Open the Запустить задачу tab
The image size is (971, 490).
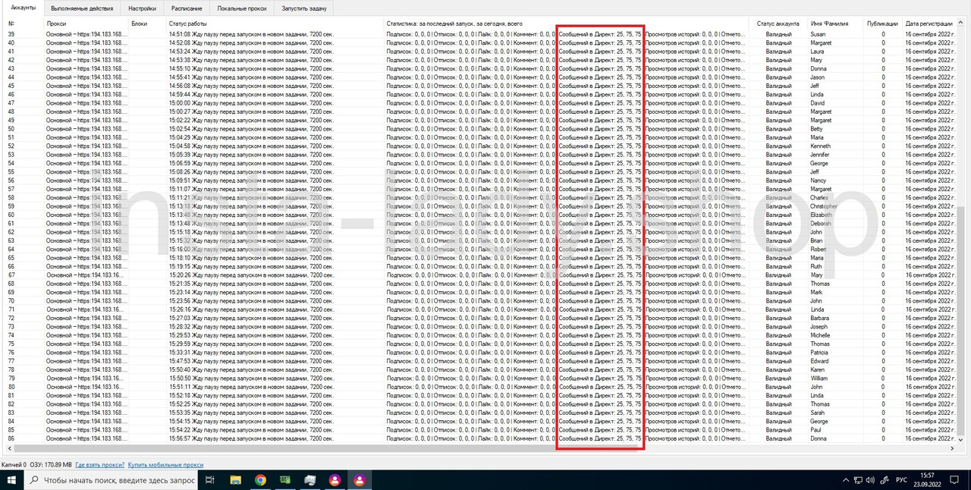pyautogui.click(x=304, y=8)
